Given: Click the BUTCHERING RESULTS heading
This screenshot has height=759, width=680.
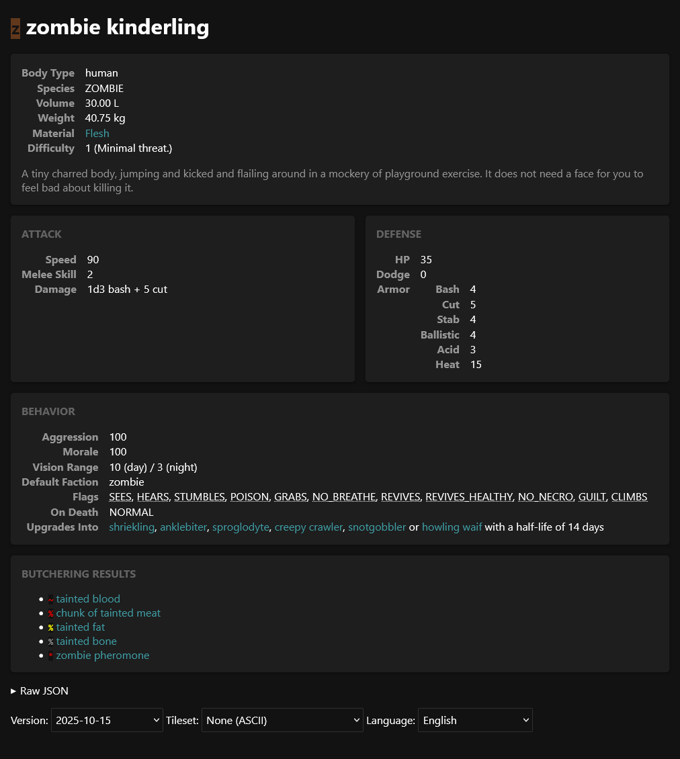Looking at the screenshot, I should coord(79,574).
